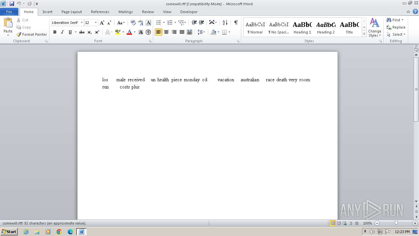Click zoom in plus button

pyautogui.click(x=415, y=223)
